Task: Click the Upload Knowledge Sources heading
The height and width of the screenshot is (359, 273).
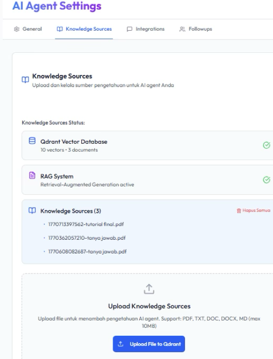Action: point(149,306)
